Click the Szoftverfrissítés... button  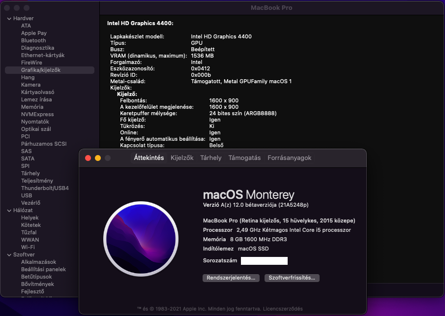click(x=292, y=278)
